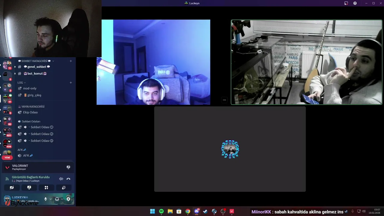
Task: Open Steam from the taskbar
Action: 205,211
